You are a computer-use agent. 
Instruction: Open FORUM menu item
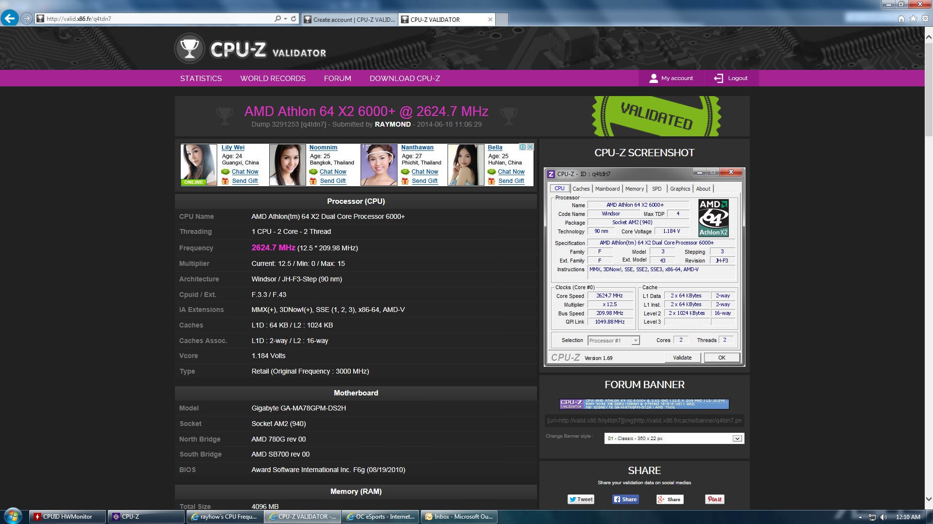(x=337, y=78)
